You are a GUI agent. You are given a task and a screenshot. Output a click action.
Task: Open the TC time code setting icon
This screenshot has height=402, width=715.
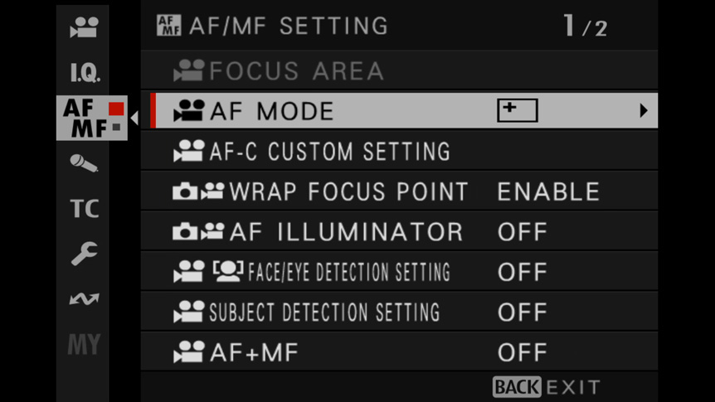pos(85,208)
